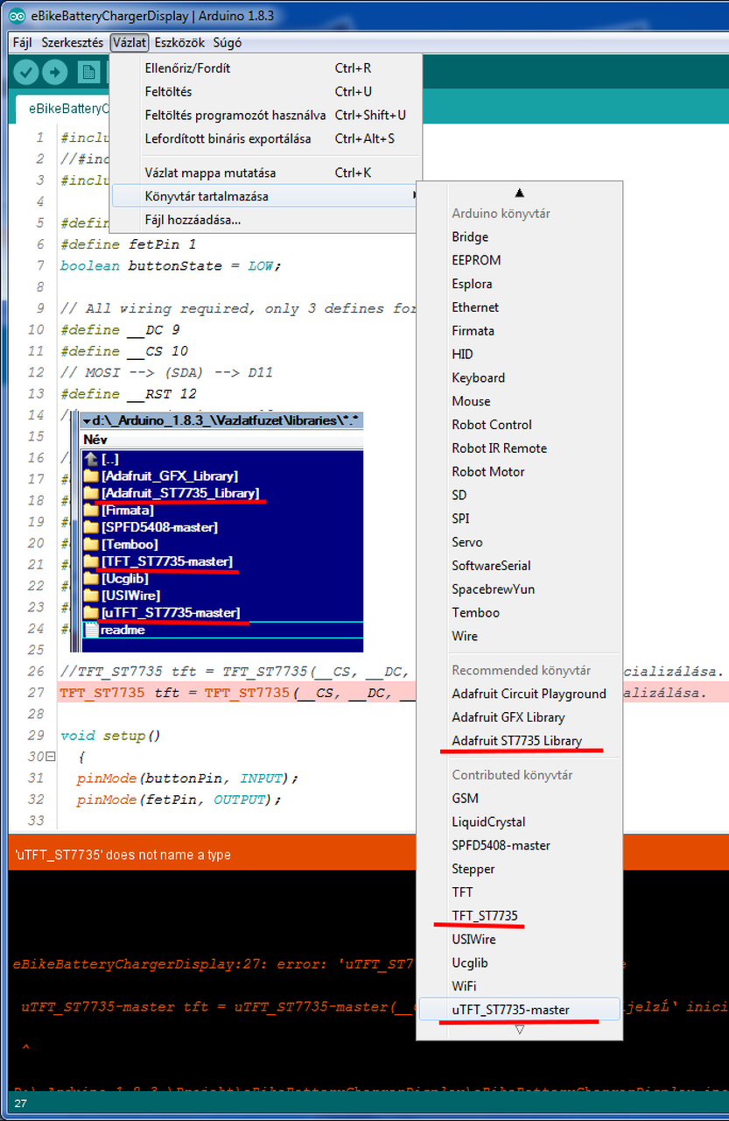Open the SPFD5408-master folder
This screenshot has height=1121, width=729.
click(151, 527)
